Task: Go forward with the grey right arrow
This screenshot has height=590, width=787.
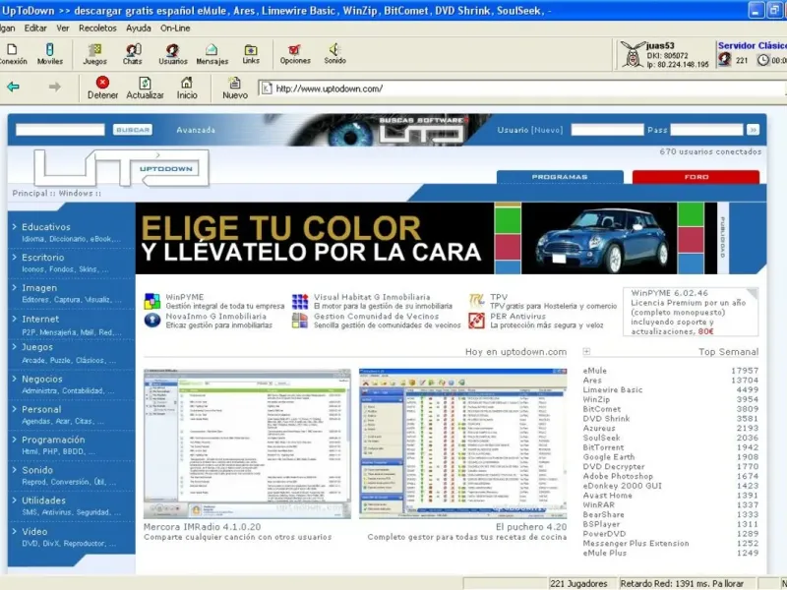Action: click(54, 87)
